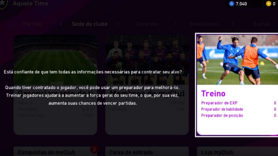Open the Caixa de entrada tile

(x=147, y=151)
